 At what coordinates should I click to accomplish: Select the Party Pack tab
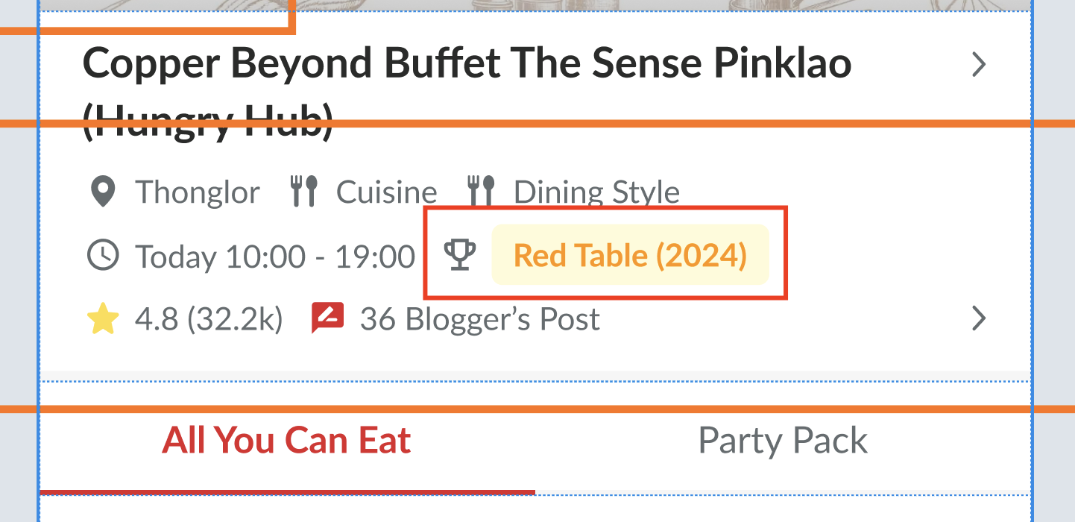(783, 441)
